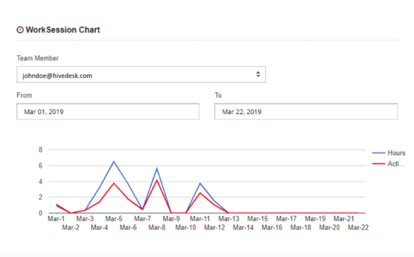Click the red Activity peak at Mar-8
414x257 pixels.
(157, 180)
